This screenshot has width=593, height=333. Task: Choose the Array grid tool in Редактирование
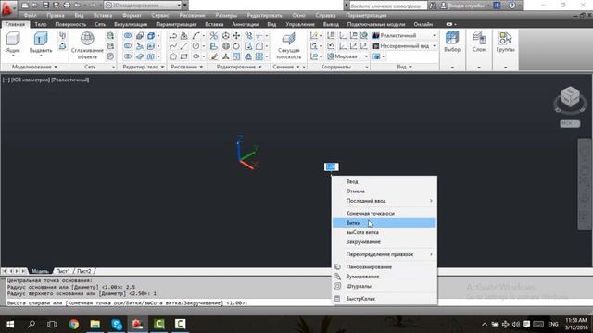tap(259, 56)
